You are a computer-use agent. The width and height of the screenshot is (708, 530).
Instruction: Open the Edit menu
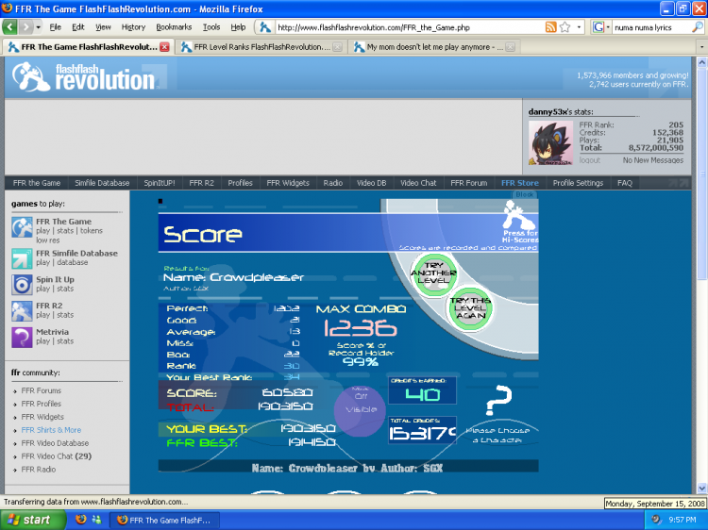[78, 27]
